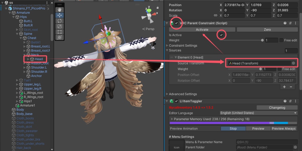
Task: Expand Shoulder.L in hierarchy
Action: (x=24, y=68)
